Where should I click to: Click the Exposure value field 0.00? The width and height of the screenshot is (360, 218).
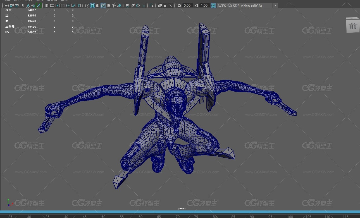[x=188, y=6]
